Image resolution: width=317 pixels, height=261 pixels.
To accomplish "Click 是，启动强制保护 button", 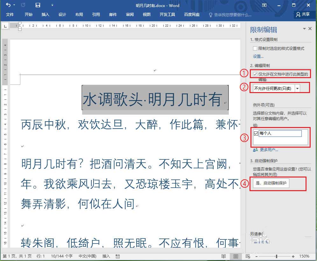I will pos(271,183).
